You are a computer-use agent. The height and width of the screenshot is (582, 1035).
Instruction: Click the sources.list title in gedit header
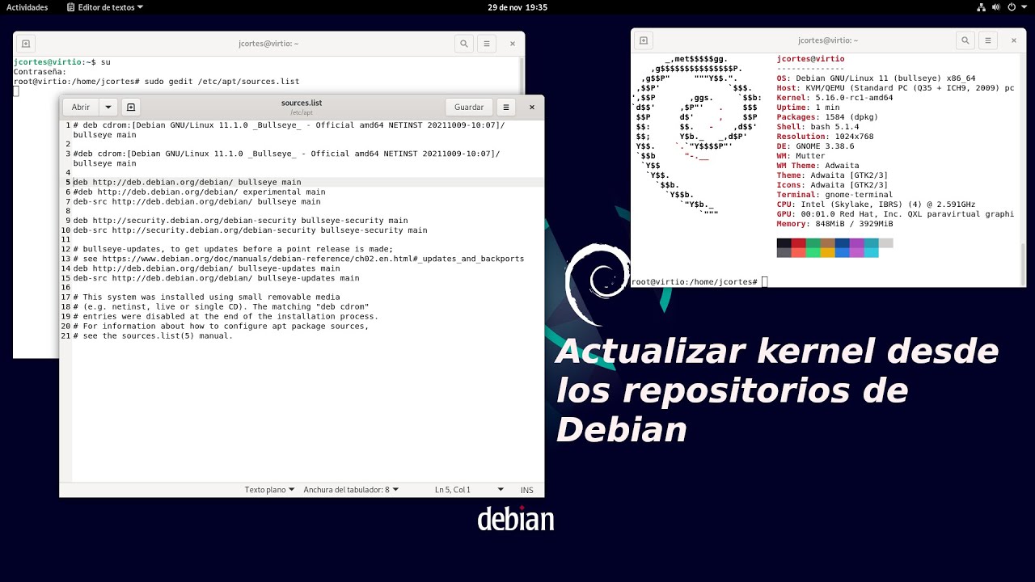coord(302,103)
